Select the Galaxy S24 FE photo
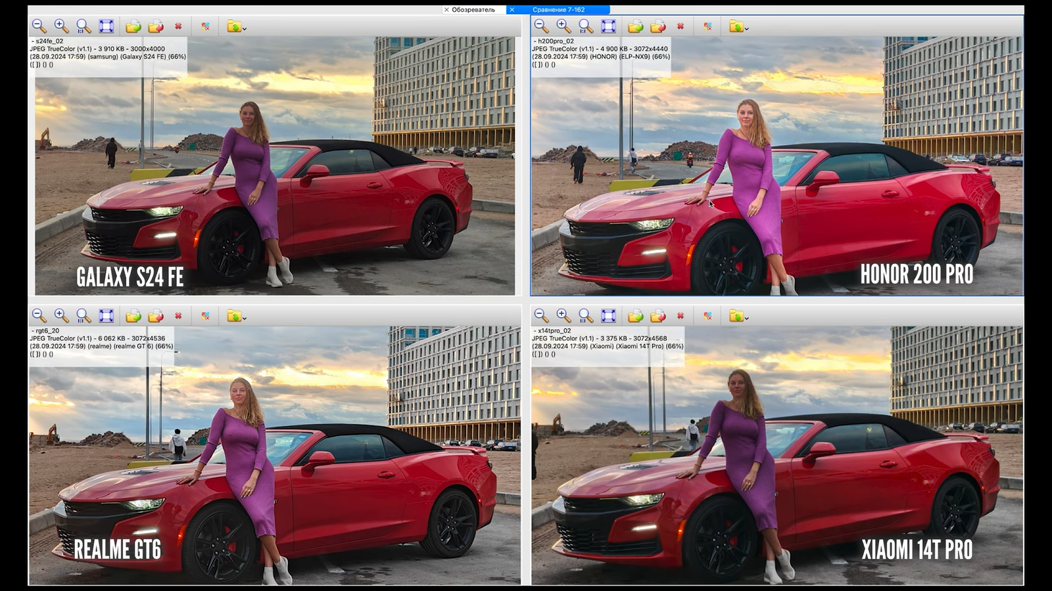The image size is (1052, 591). pos(276,184)
